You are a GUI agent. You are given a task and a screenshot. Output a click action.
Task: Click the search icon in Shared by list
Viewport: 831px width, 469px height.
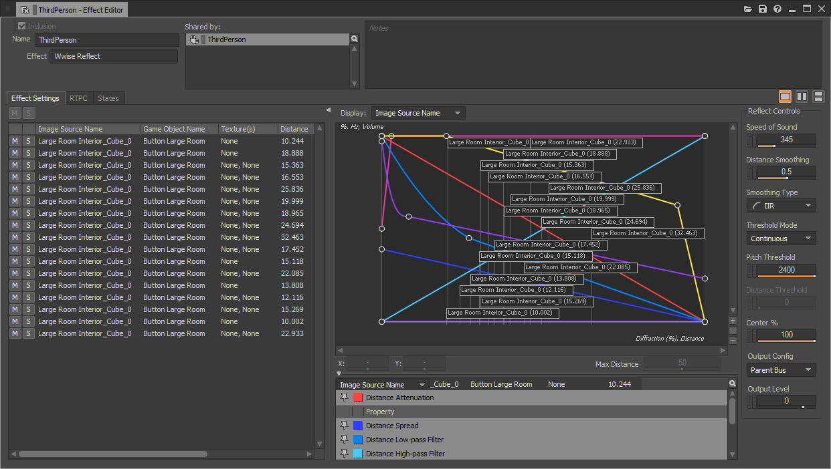tap(355, 39)
